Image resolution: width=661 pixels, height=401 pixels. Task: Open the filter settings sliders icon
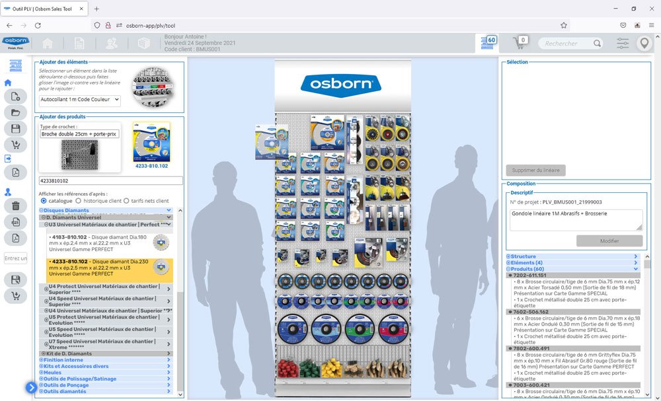[622, 44]
